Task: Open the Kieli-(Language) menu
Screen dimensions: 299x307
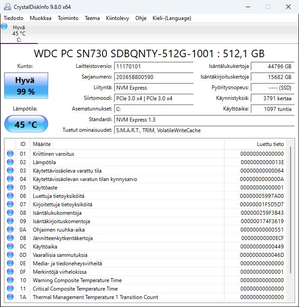Action: 172,18
